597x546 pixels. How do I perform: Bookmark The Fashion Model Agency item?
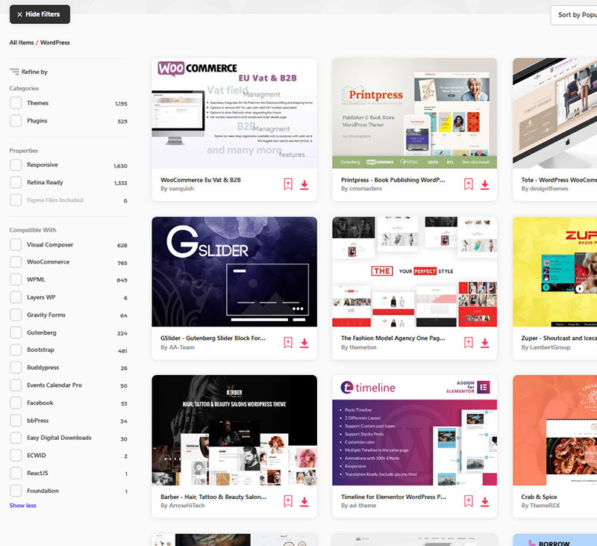click(x=469, y=343)
